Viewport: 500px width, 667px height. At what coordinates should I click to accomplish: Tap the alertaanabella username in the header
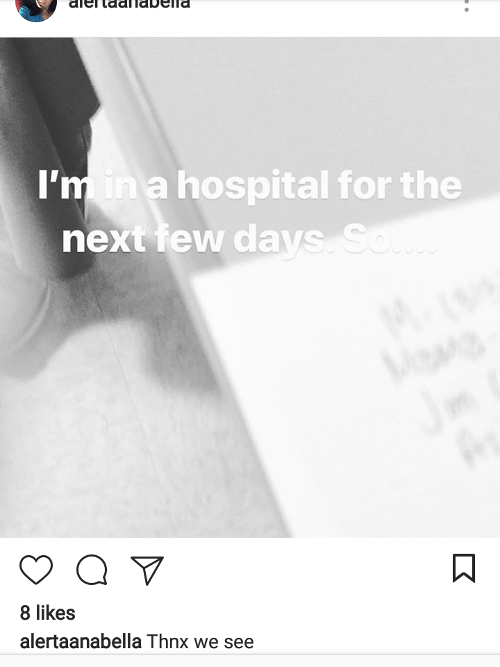coord(129,4)
